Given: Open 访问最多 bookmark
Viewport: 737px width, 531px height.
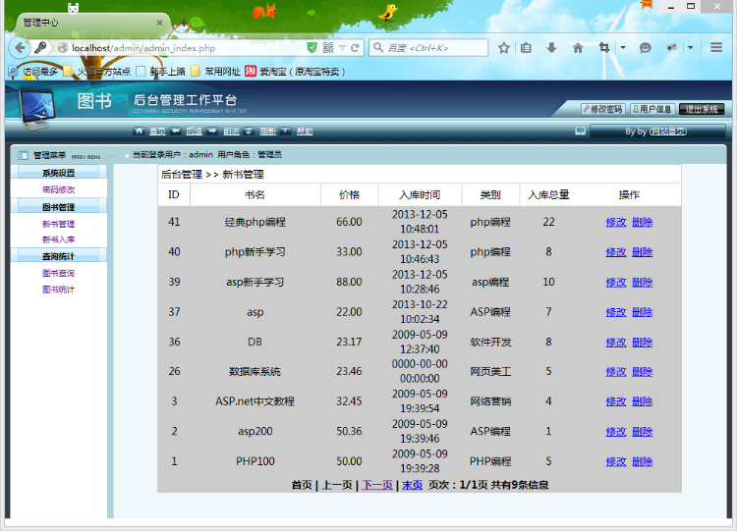Looking at the screenshot, I should [x=33, y=72].
